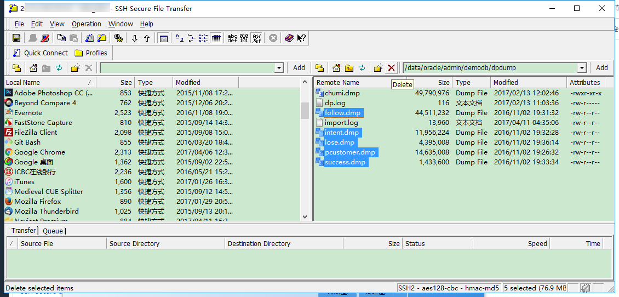Sort local files by Local Name header
Image resolution: width=619 pixels, height=297 pixels.
(50, 83)
